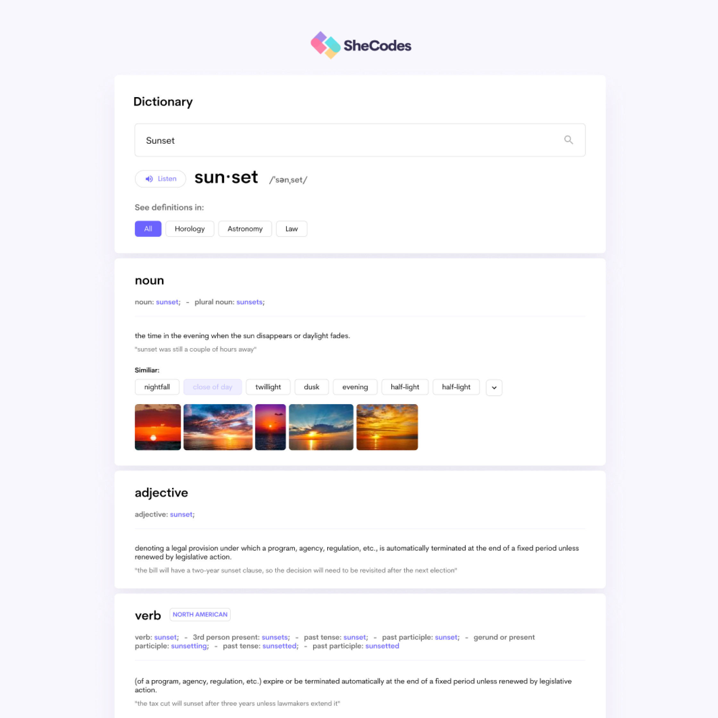Click the 'close of day' synonym tag
Viewport: 718px width, 718px height.
(x=213, y=387)
